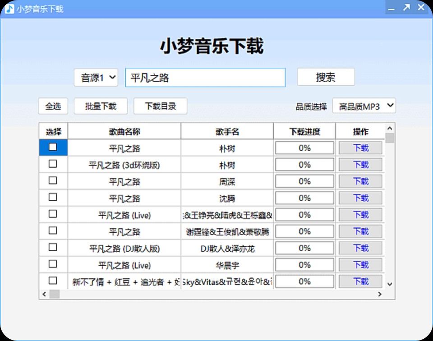Download 平凡之路 (DJ散人版)
433x341 pixels.
coord(361,248)
